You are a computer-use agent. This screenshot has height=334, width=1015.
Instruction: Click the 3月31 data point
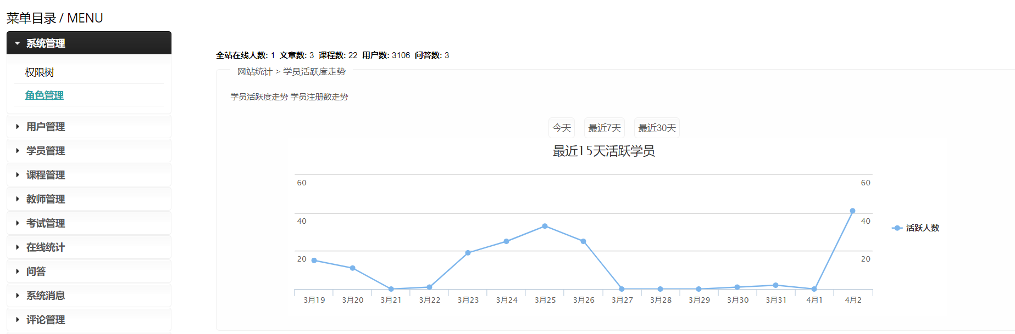pos(775,285)
